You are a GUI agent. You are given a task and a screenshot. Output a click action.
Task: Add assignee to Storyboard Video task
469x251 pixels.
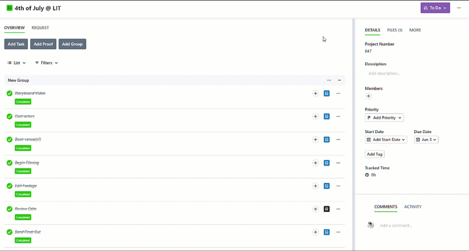point(315,93)
